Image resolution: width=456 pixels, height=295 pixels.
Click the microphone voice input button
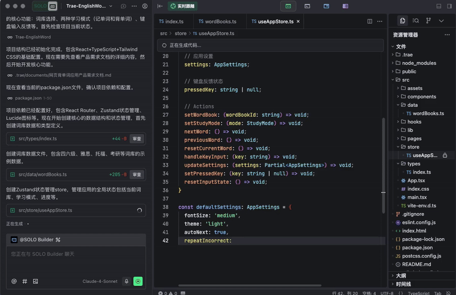(x=127, y=281)
